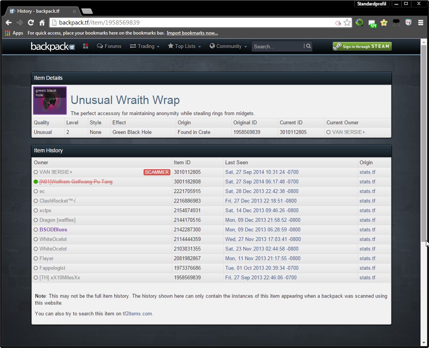Open [N01]Wolfram Golfwang Pu Tang profile

pyautogui.click(x=76, y=181)
